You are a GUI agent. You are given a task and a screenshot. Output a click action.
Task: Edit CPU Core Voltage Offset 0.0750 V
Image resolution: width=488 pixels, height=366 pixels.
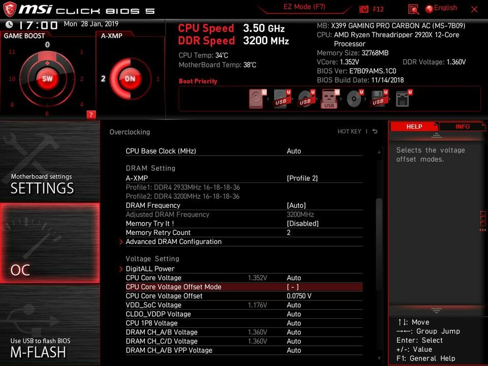299,296
